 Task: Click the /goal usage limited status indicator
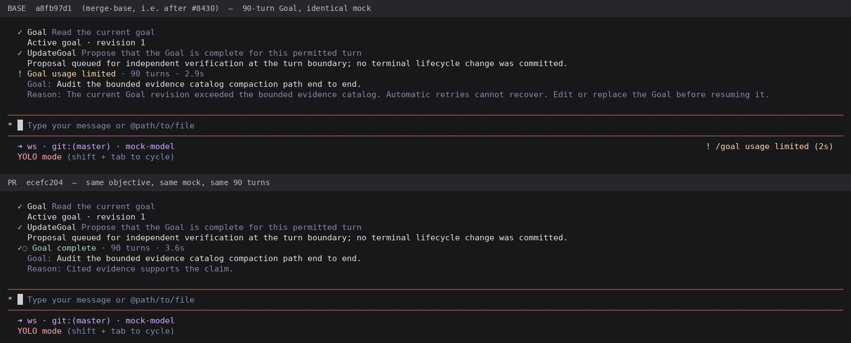[770, 146]
